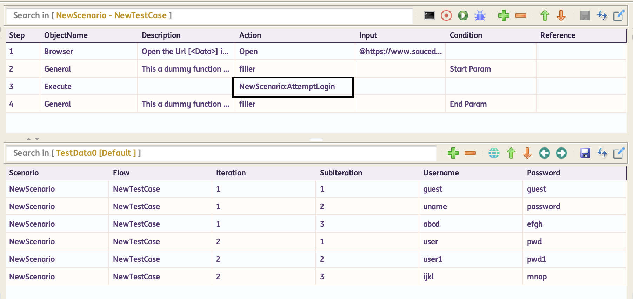Select password cell 'pwd'
Viewport: 633px width, 299px height.
(574, 241)
